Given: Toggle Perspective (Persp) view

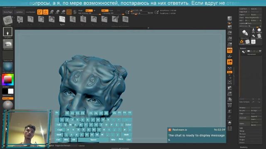Looking at the screenshot, I should [x=230, y=50].
